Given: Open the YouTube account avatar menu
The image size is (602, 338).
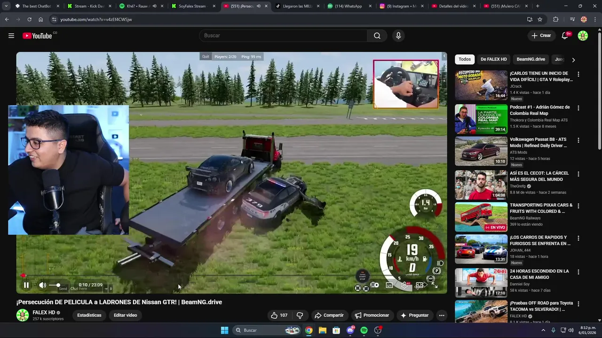Looking at the screenshot, I should pos(583,36).
